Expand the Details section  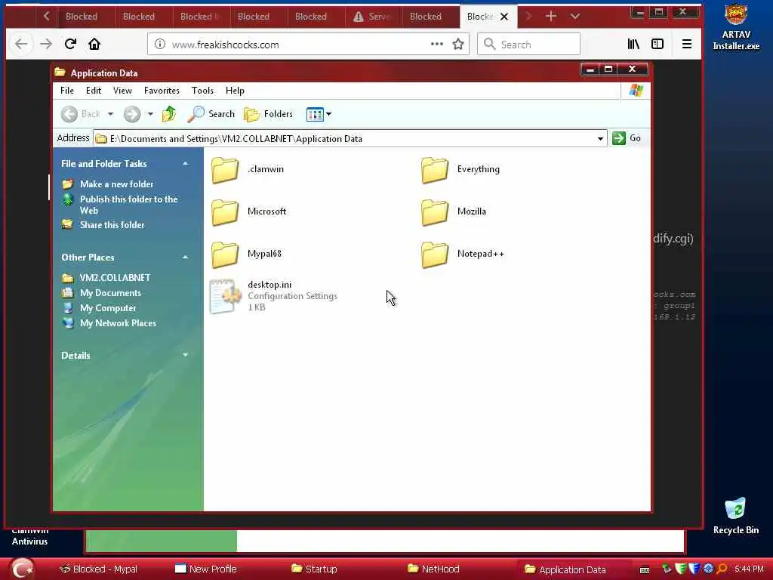coord(186,355)
